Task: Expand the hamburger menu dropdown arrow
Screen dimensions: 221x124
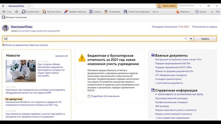Action: 6,6
